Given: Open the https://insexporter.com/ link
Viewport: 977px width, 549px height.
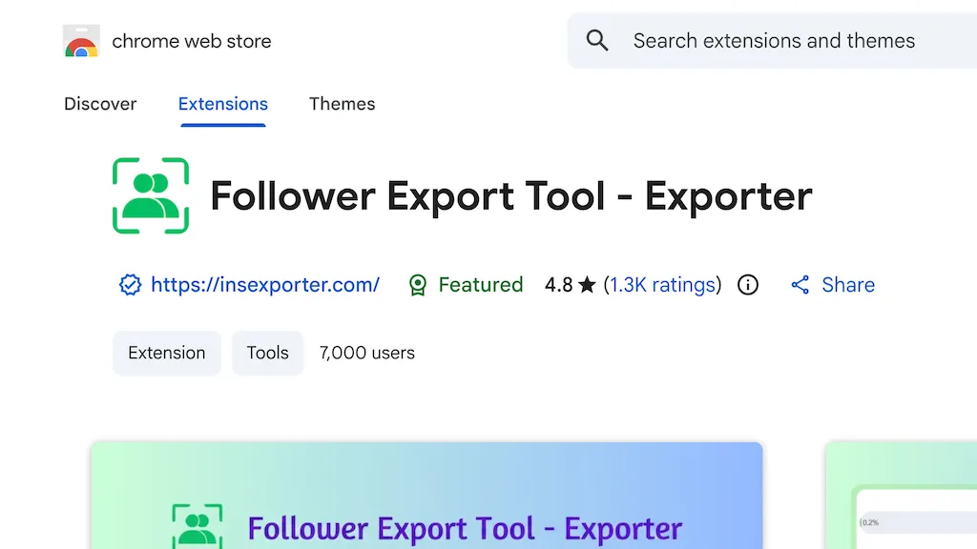Looking at the screenshot, I should coord(265,285).
